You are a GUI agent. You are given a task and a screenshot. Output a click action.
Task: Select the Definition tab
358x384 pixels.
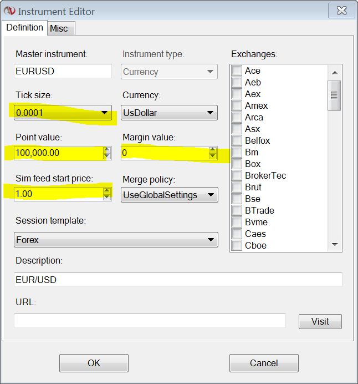pyautogui.click(x=24, y=28)
